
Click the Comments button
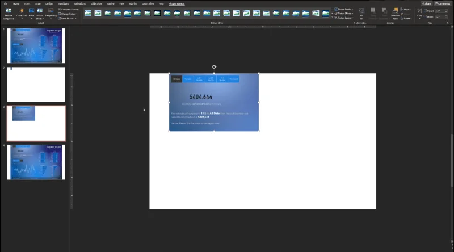pyautogui.click(x=443, y=3)
